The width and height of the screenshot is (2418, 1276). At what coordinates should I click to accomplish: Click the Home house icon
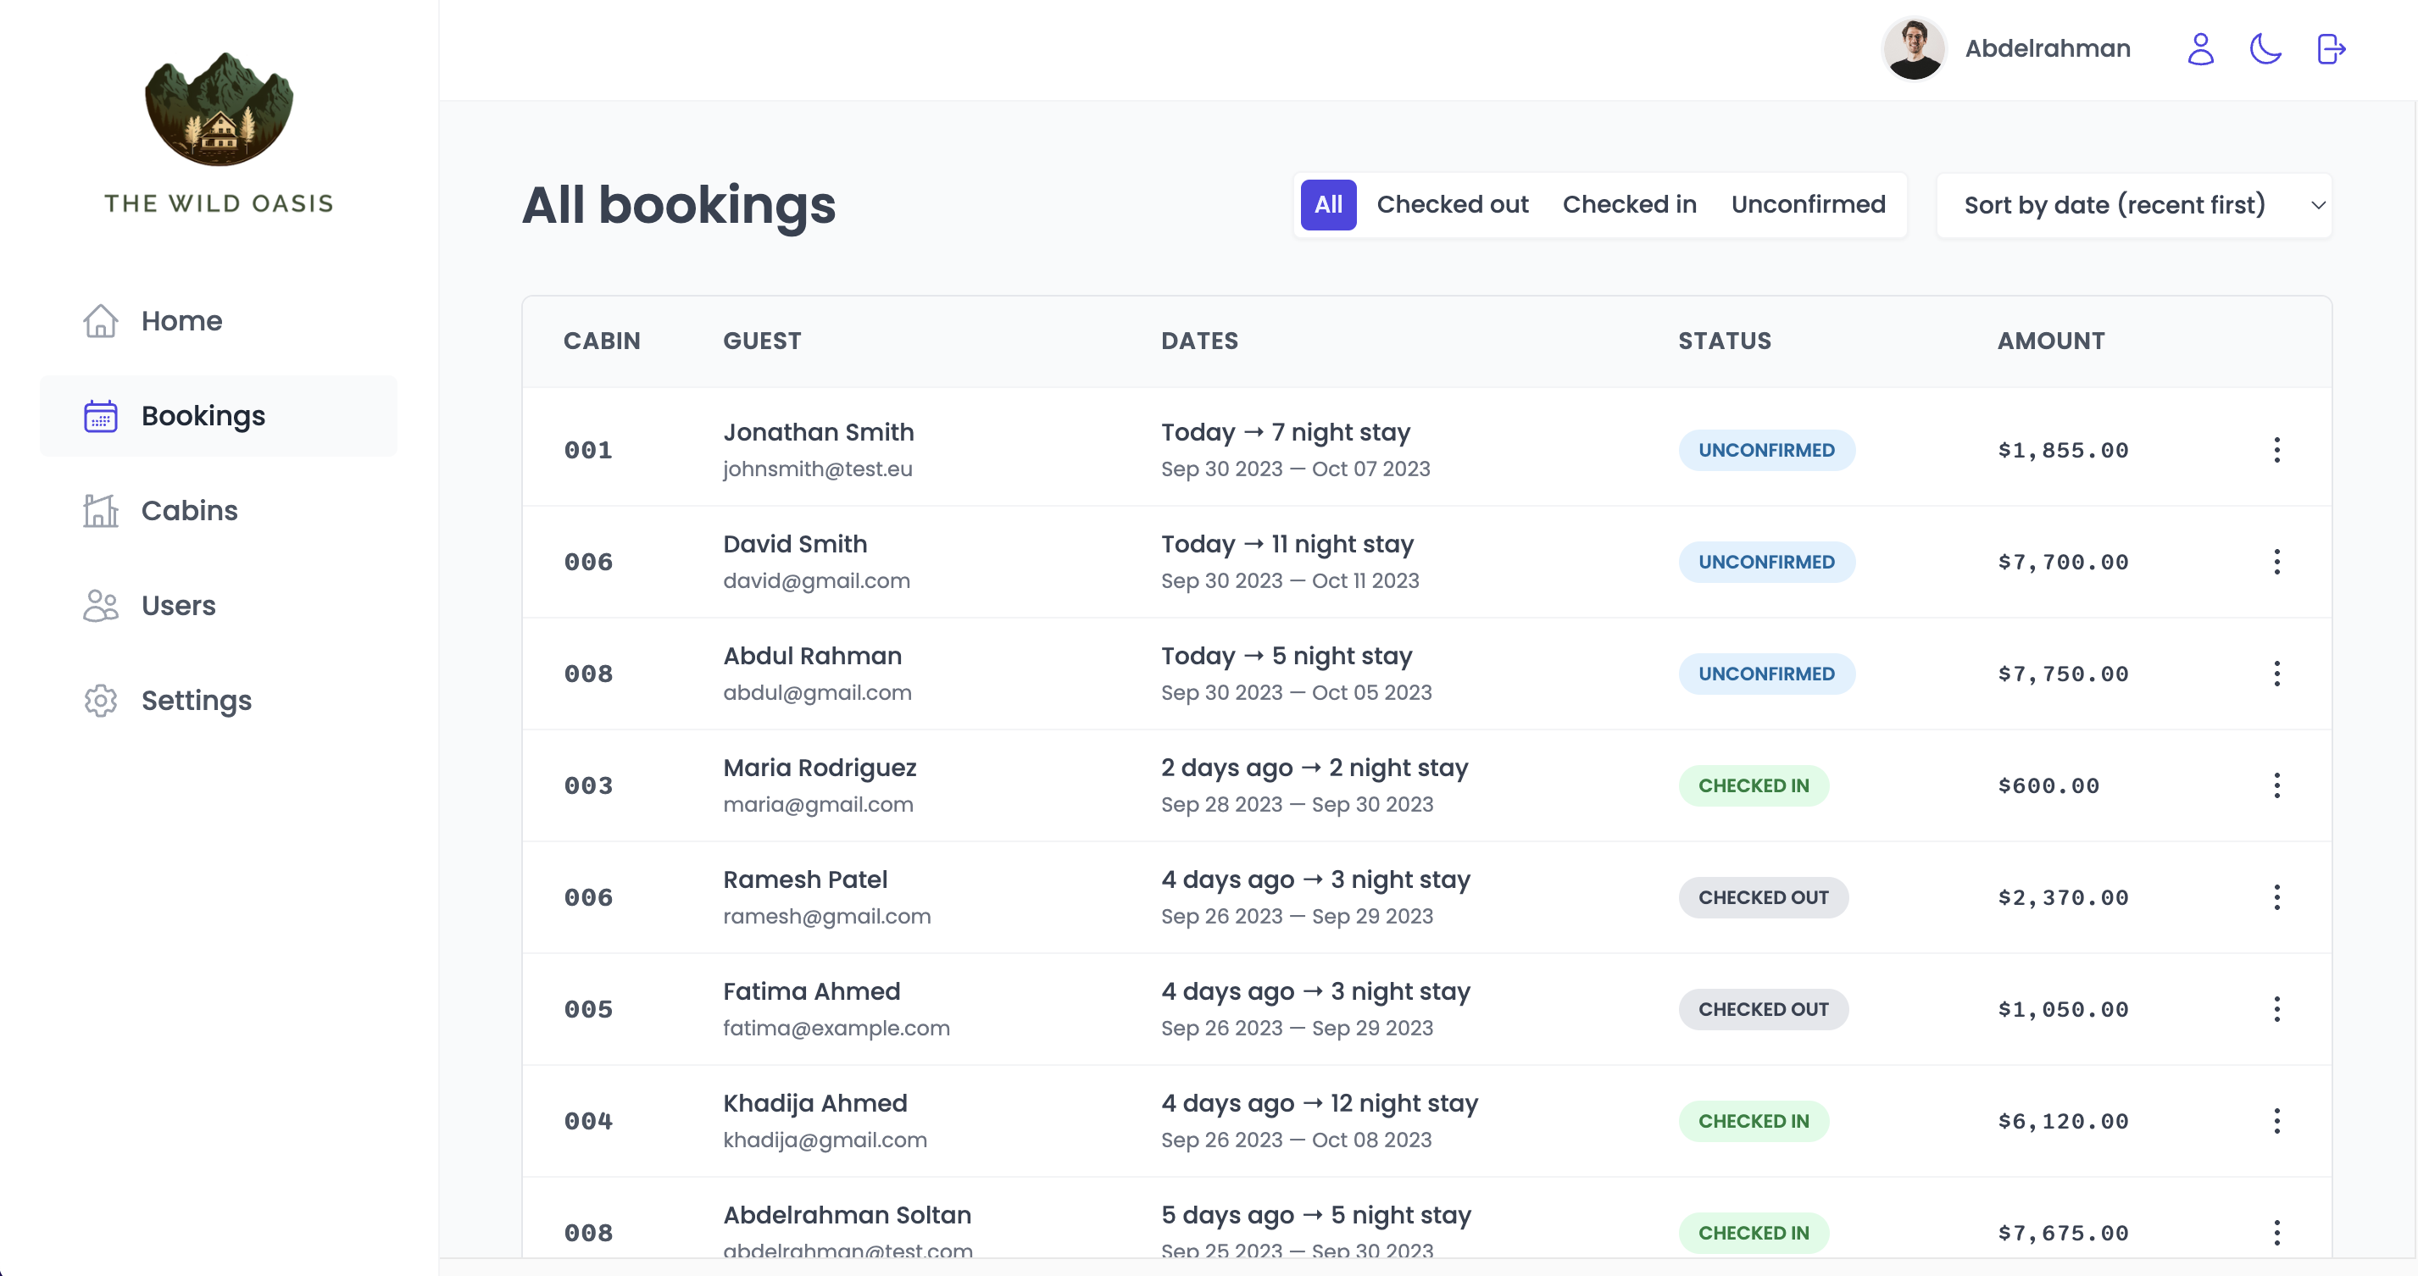point(101,321)
